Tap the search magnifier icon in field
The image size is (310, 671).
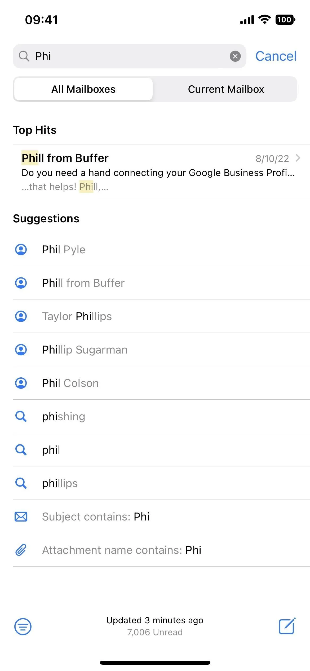[x=24, y=56]
